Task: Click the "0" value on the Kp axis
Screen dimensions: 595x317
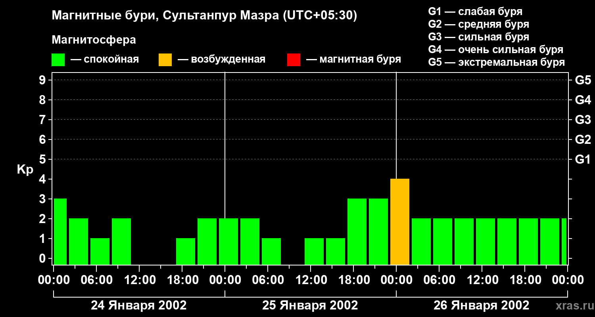Action: 43,258
